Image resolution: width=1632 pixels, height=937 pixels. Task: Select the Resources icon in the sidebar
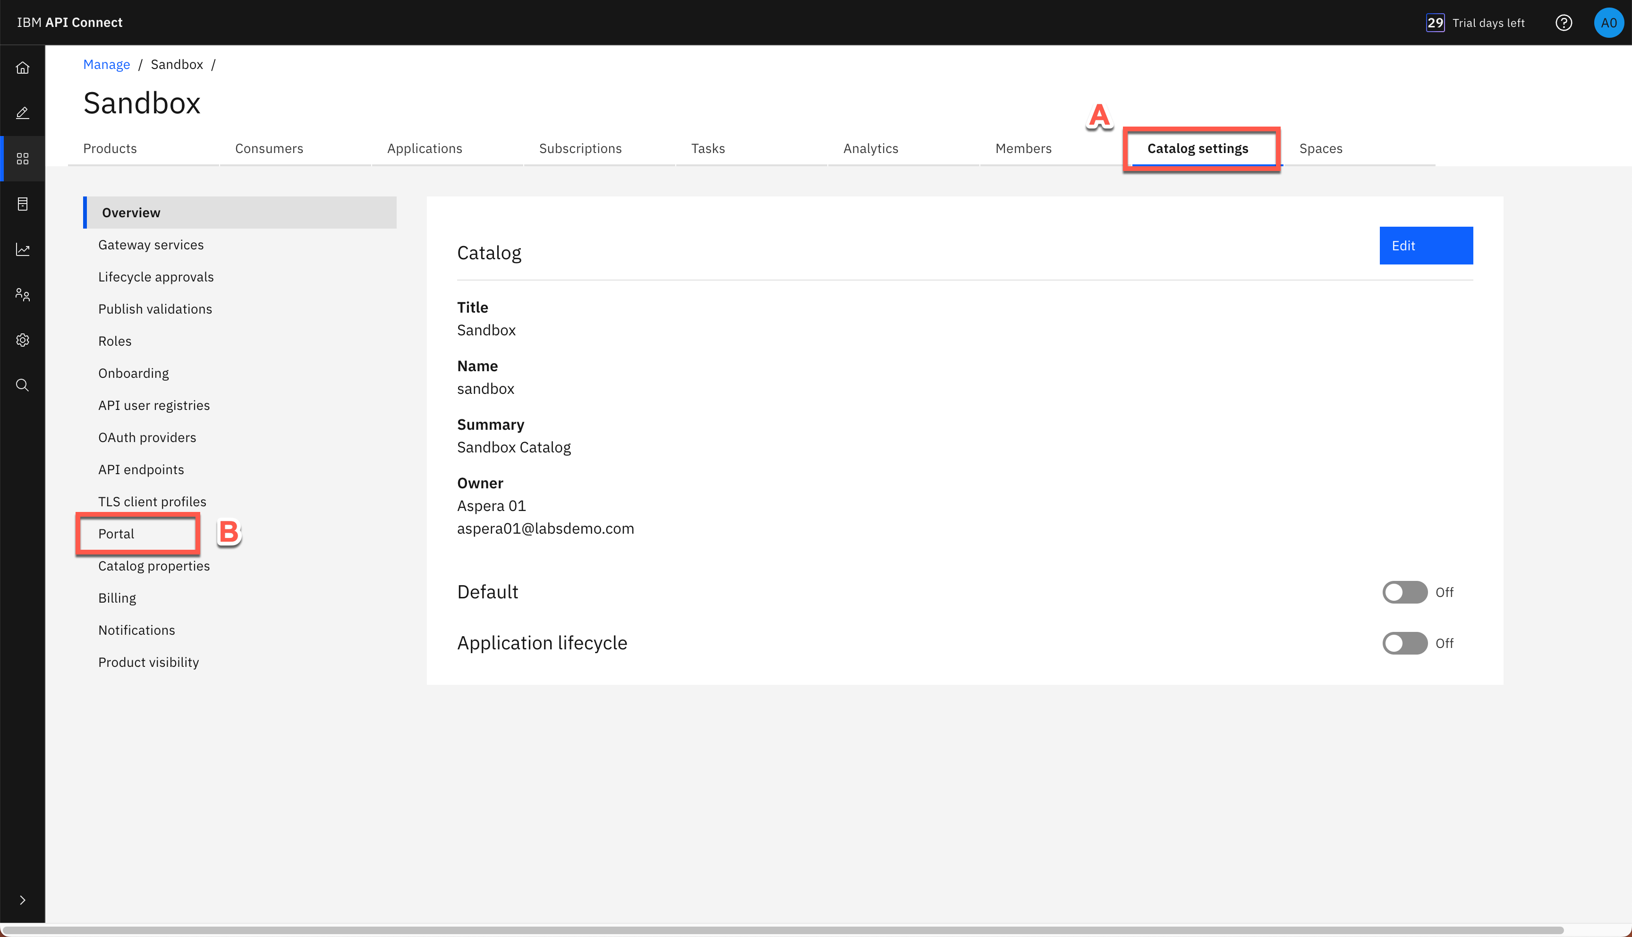tap(23, 204)
